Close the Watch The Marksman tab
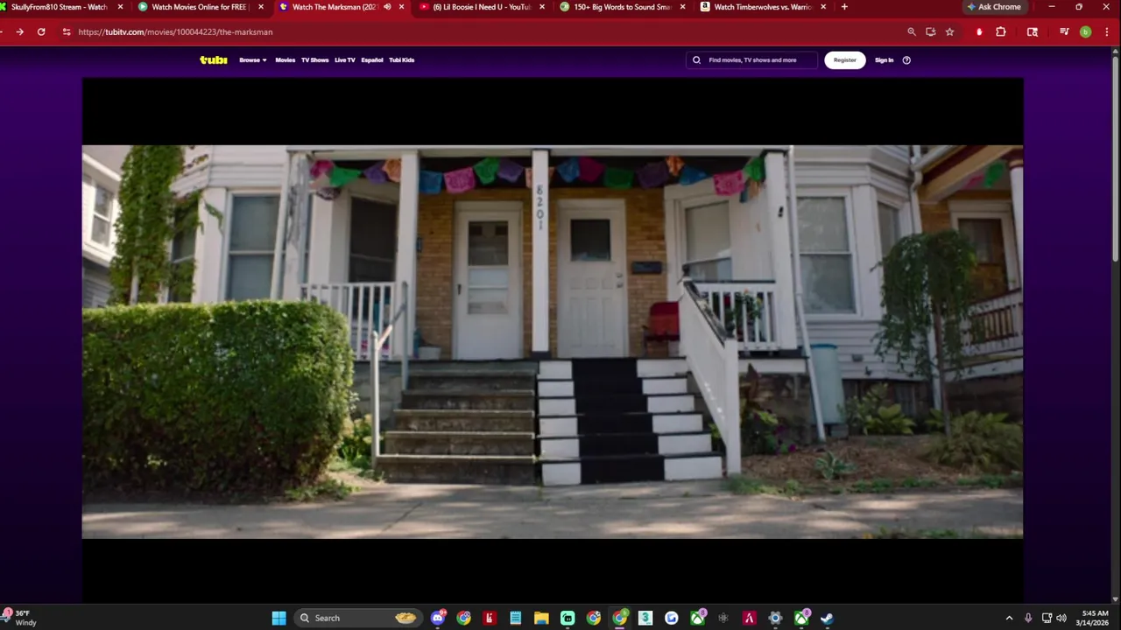The height and width of the screenshot is (630, 1121). pyautogui.click(x=401, y=7)
